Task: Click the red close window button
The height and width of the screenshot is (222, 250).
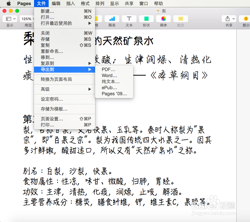Action: click(x=4, y=11)
